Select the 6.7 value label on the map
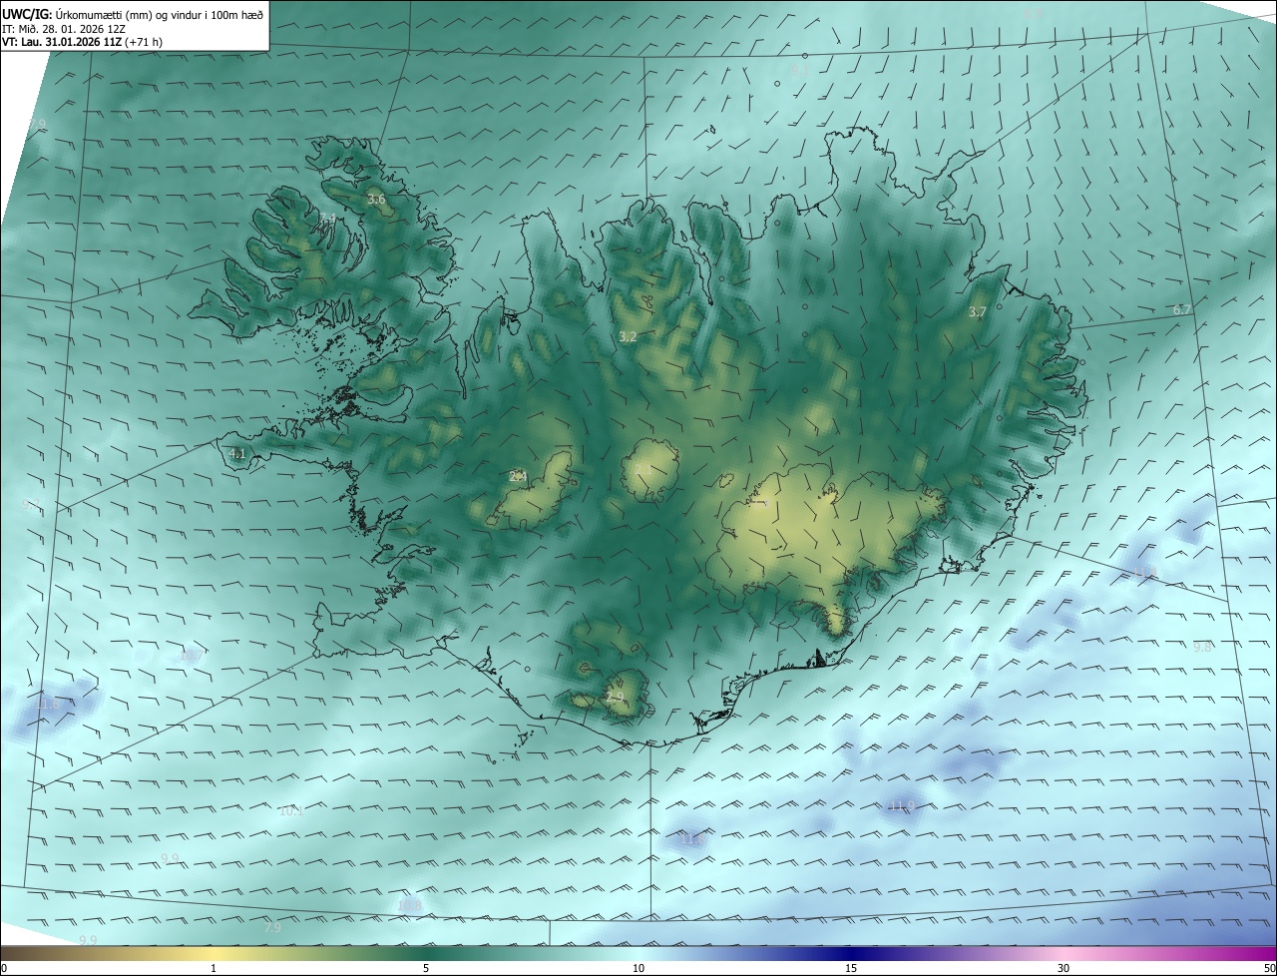1277x976 pixels. click(1182, 310)
